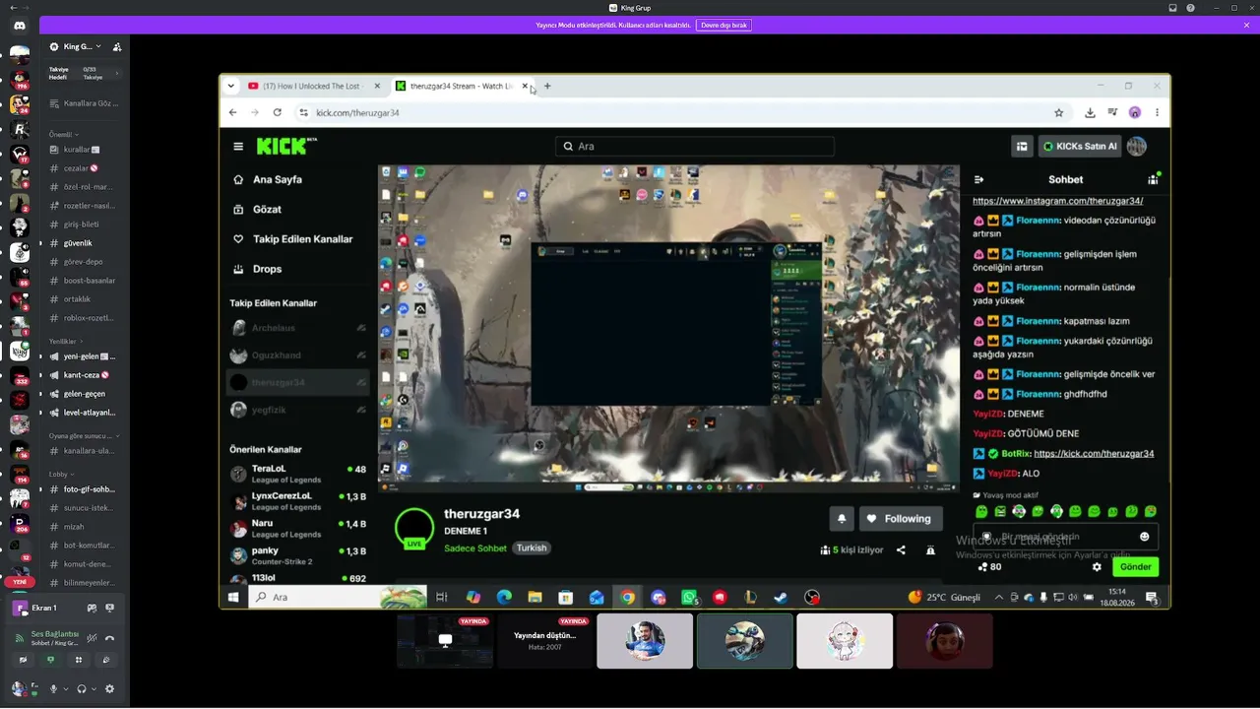The width and height of the screenshot is (1260, 709).
Task: Collapse the Oyuna göre sunucu category
Action: [84, 435]
